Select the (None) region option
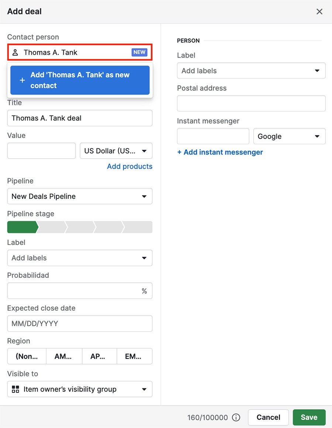 click(26, 356)
